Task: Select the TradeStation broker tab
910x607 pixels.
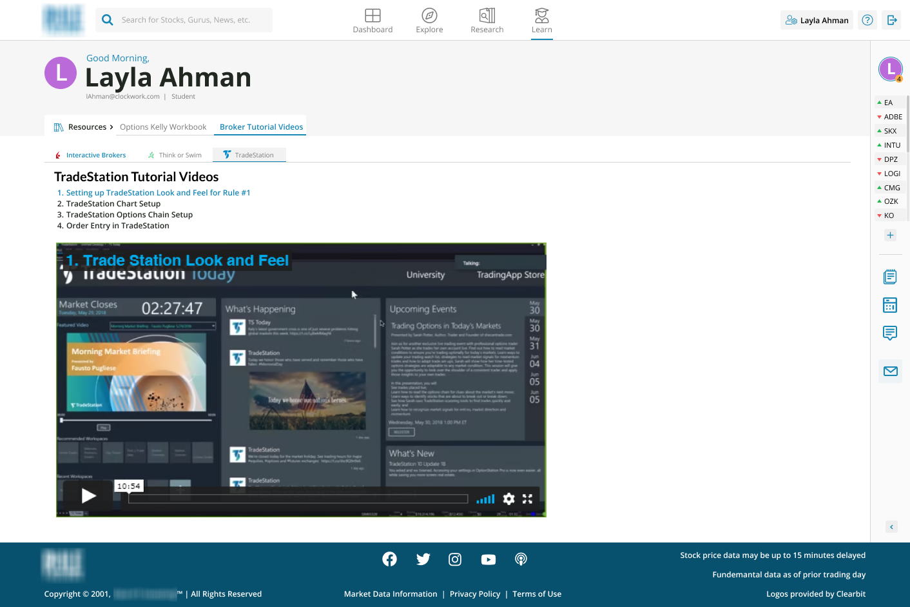Action: click(x=249, y=155)
